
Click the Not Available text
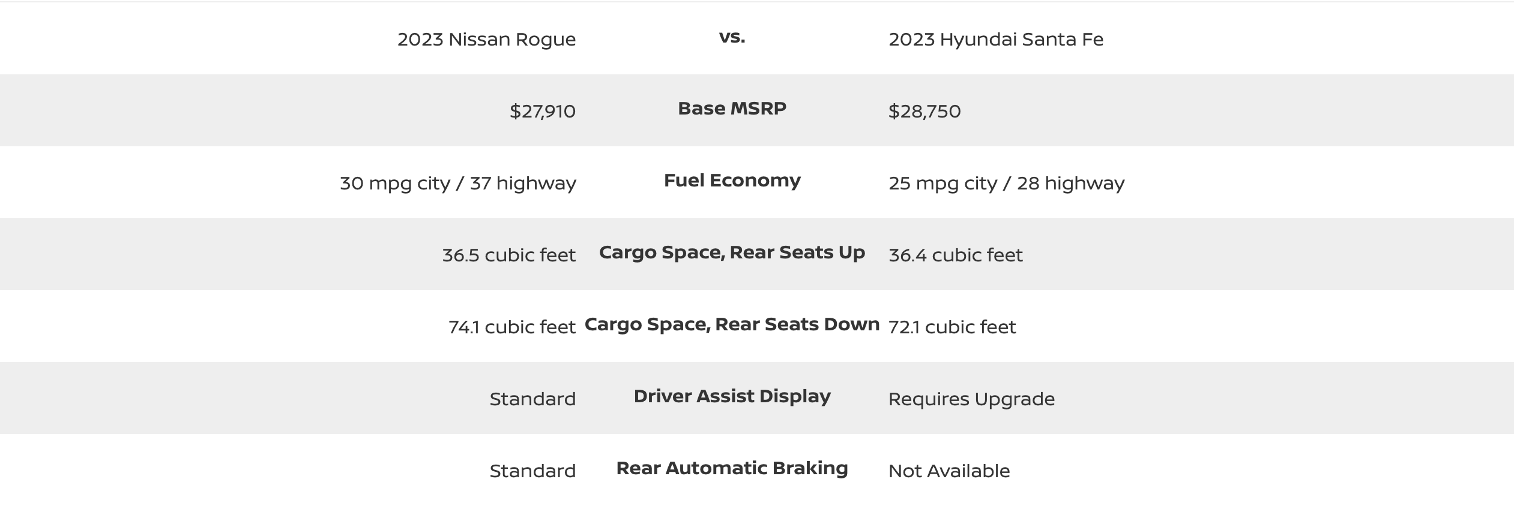[949, 471]
